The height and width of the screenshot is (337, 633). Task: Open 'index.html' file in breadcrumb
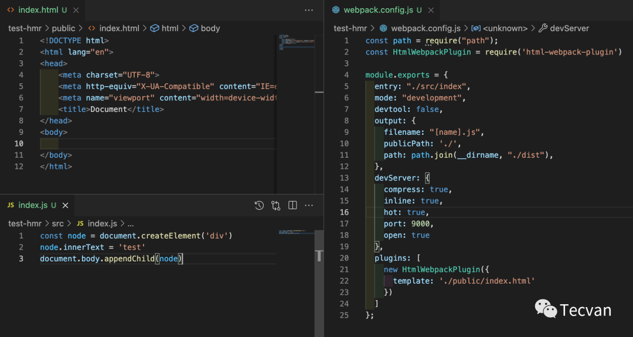(x=114, y=28)
